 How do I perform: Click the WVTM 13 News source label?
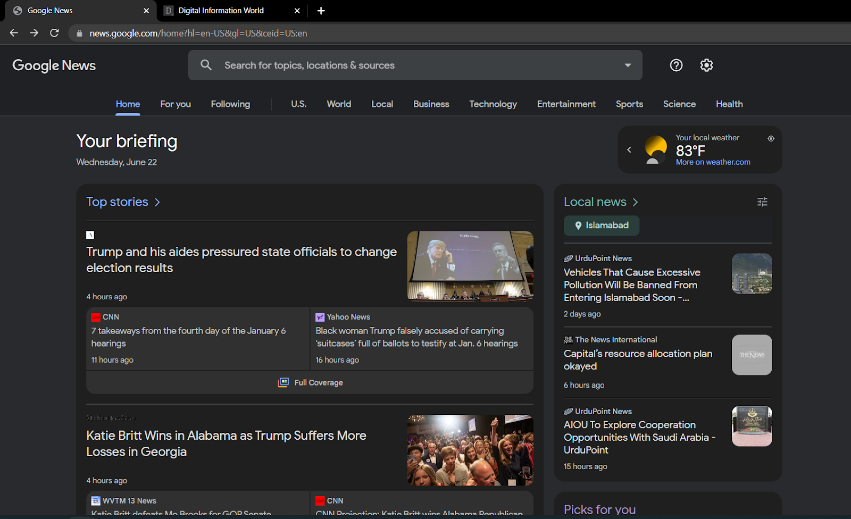click(129, 501)
